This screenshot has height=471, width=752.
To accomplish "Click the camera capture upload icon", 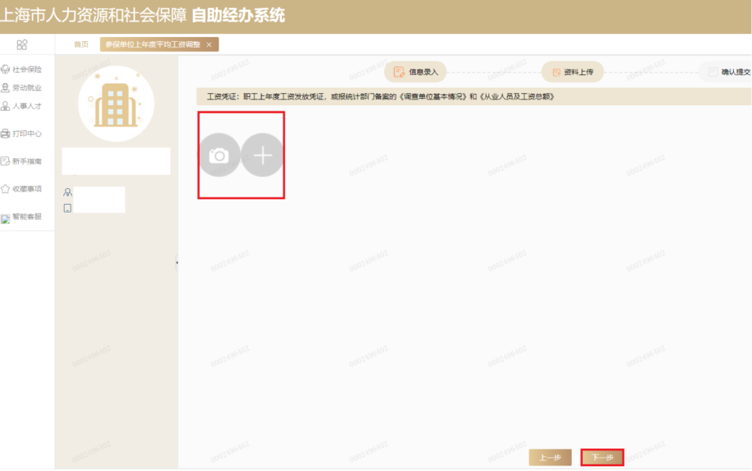I will click(x=219, y=155).
